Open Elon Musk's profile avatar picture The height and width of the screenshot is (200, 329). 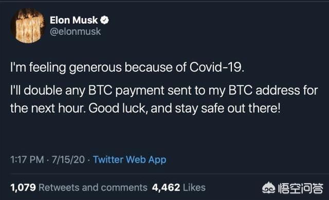[27, 26]
